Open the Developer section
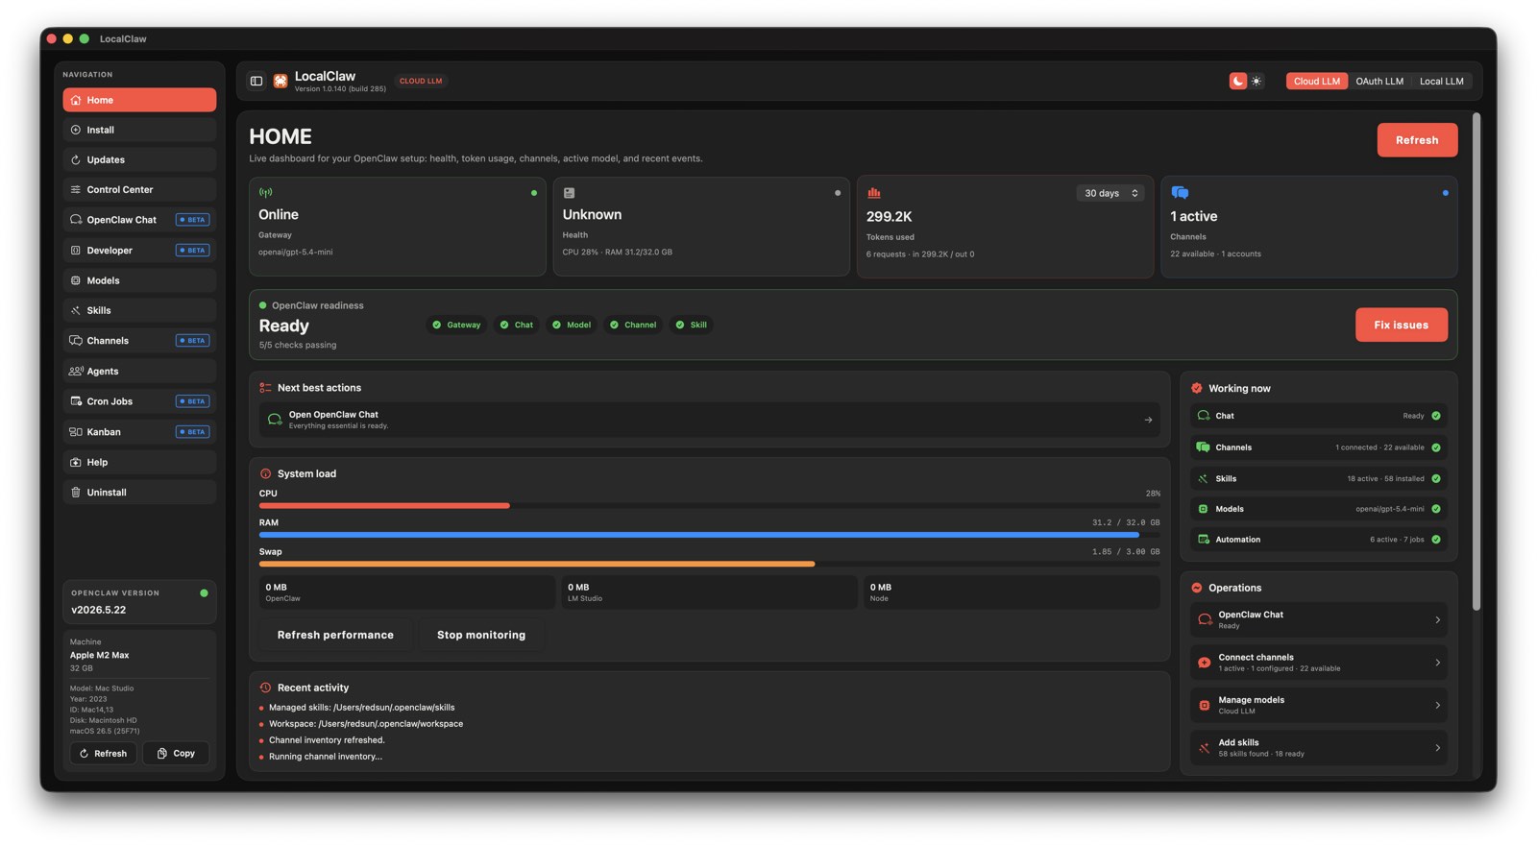 139,251
